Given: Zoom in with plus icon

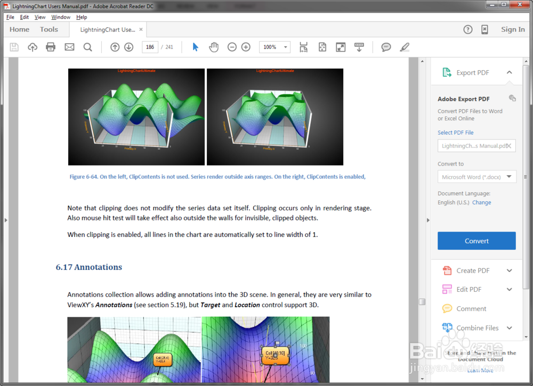Looking at the screenshot, I should pos(246,47).
